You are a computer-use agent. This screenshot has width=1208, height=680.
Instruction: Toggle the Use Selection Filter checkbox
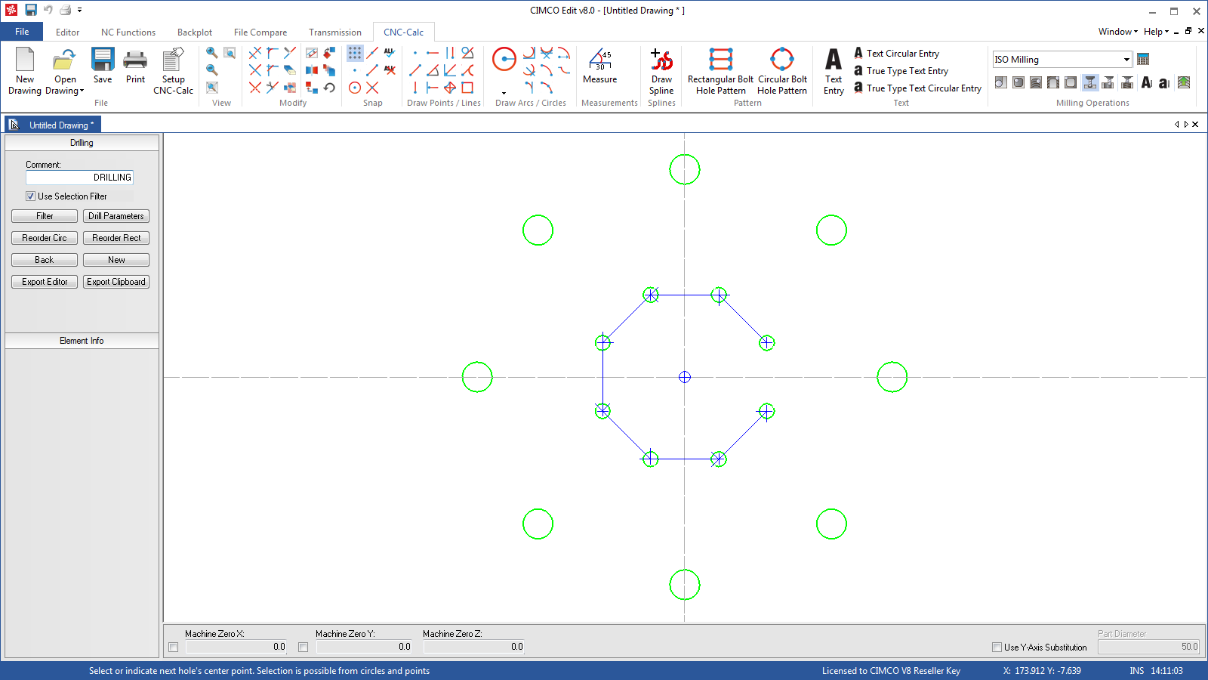pos(31,196)
